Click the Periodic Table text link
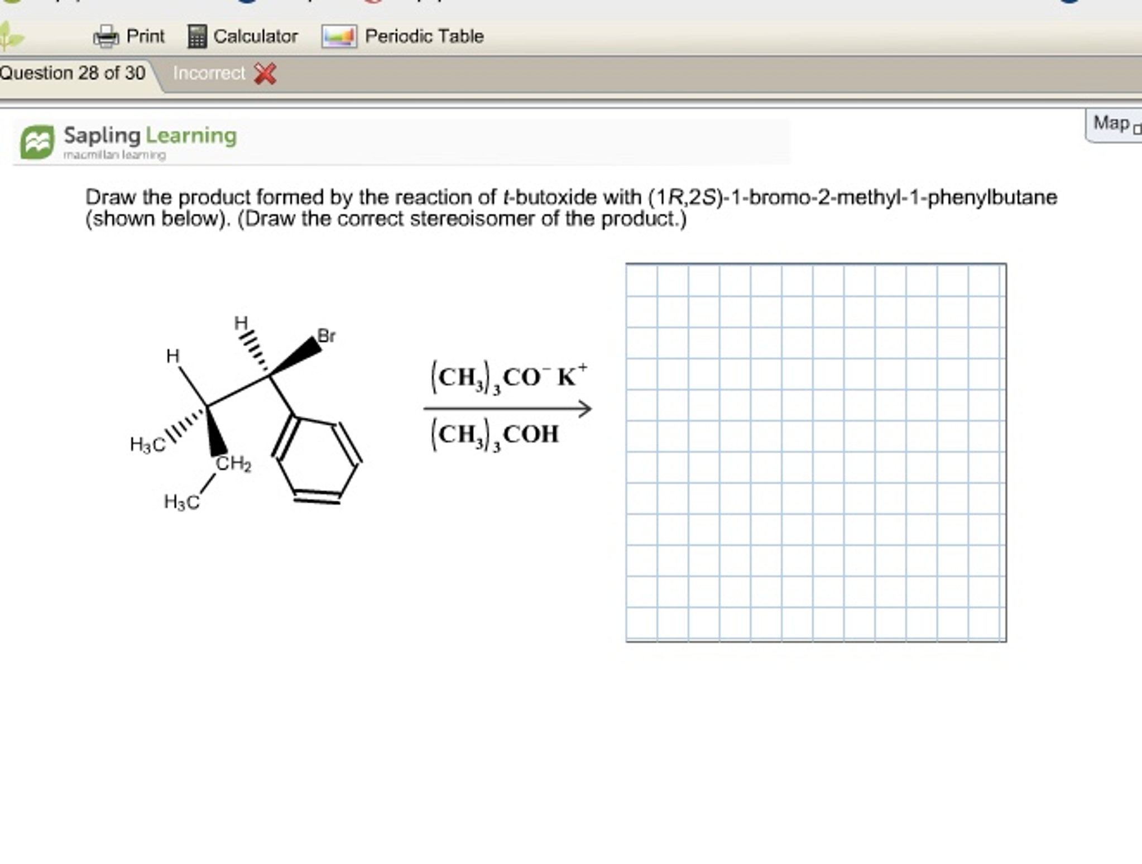The height and width of the screenshot is (864, 1142). [424, 36]
